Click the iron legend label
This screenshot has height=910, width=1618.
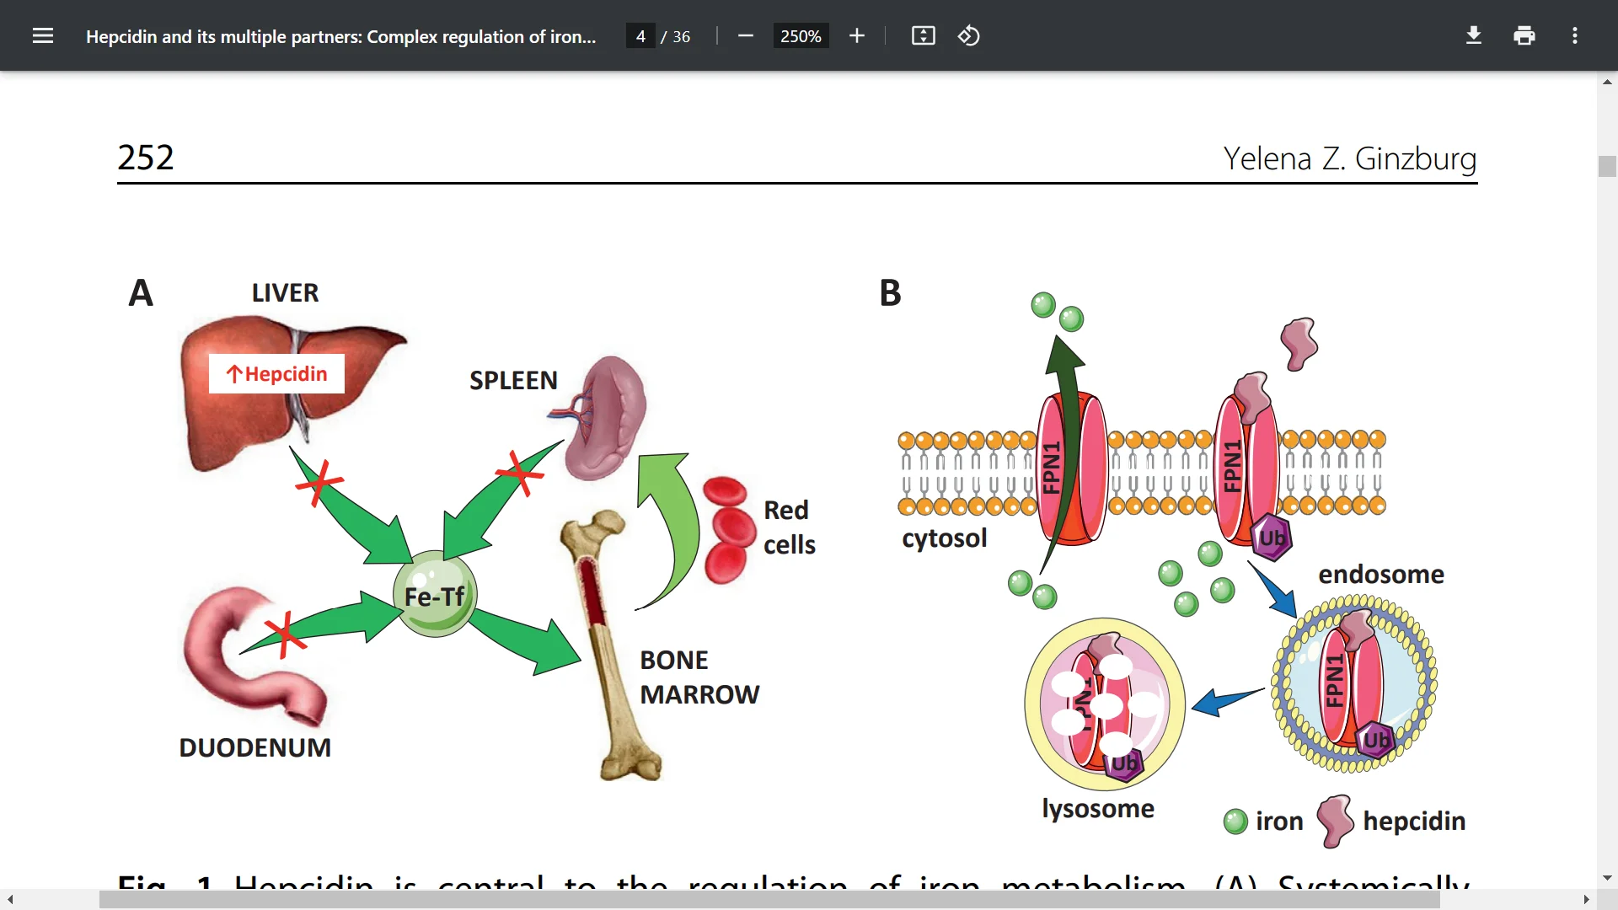tap(1279, 821)
